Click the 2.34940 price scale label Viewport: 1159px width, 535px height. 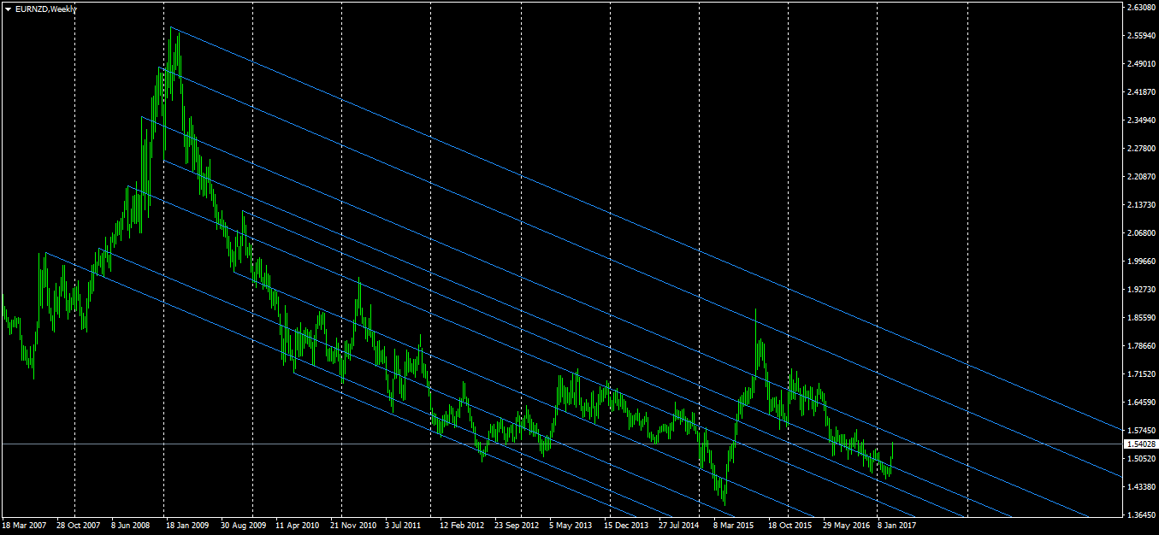pyautogui.click(x=1142, y=121)
